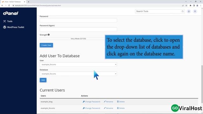Delete the example_forums user
The width and height of the screenshot is (203, 114).
121,108
